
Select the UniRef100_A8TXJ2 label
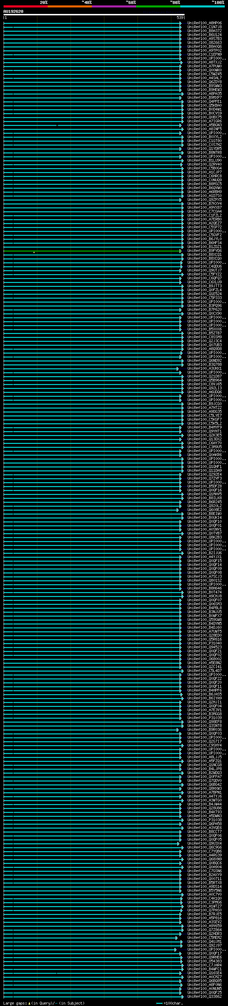point(204,62)
